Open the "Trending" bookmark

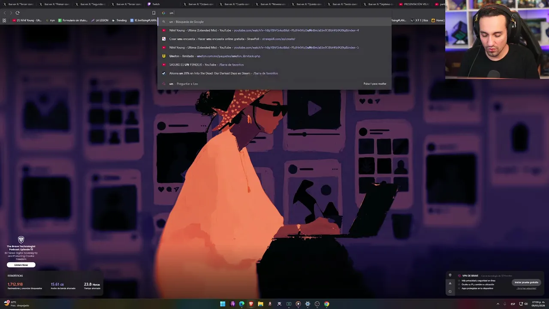[x=120, y=20]
